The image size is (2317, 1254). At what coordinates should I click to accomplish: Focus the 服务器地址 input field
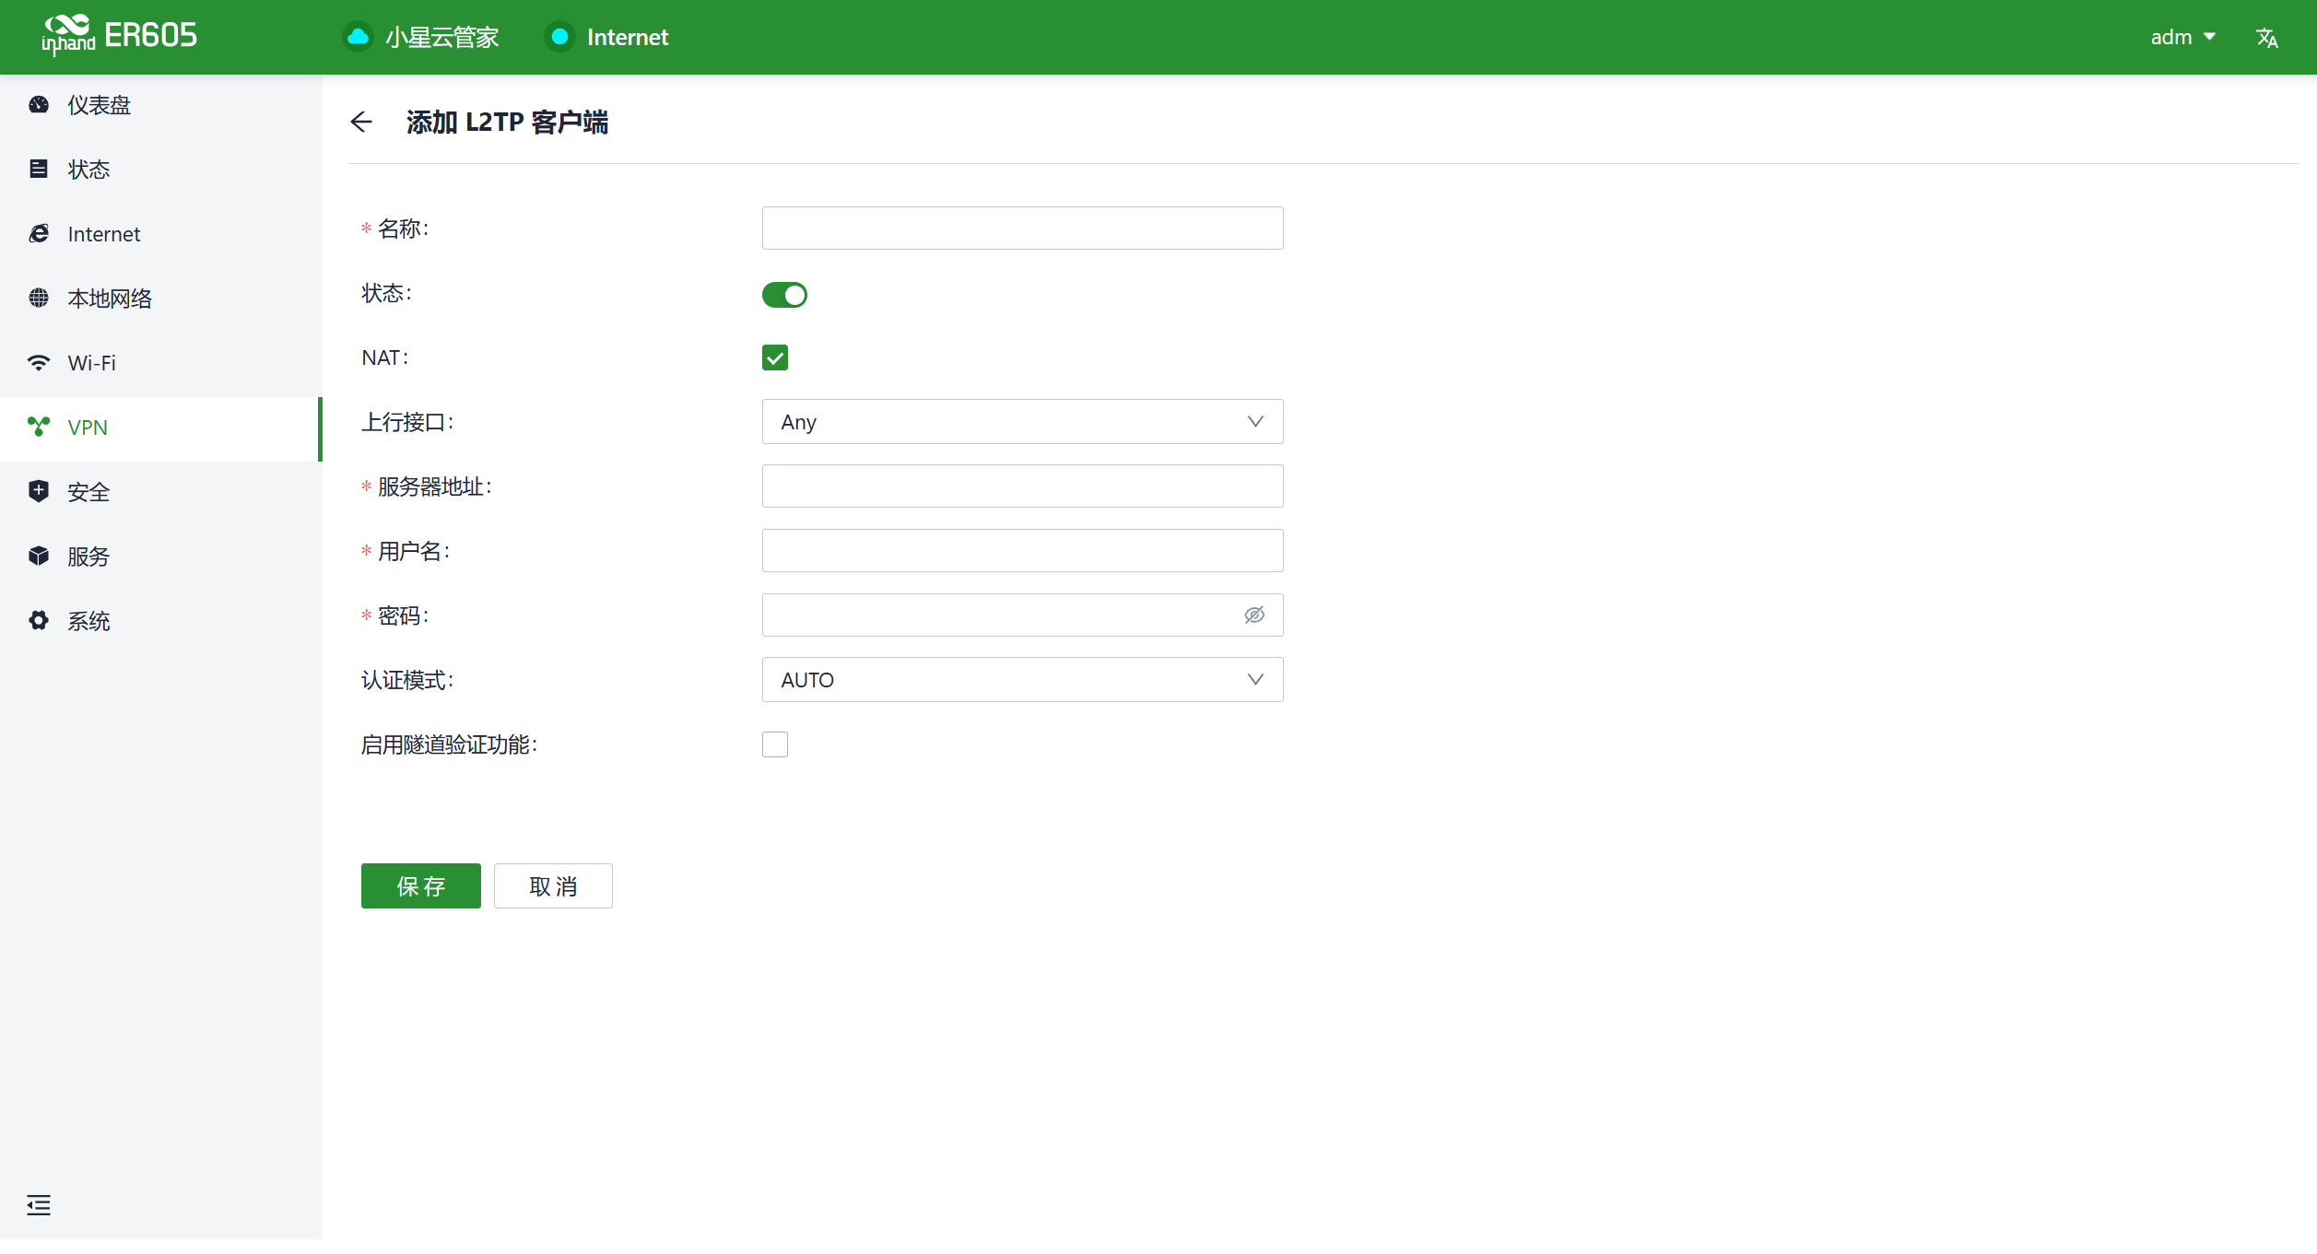1022,486
